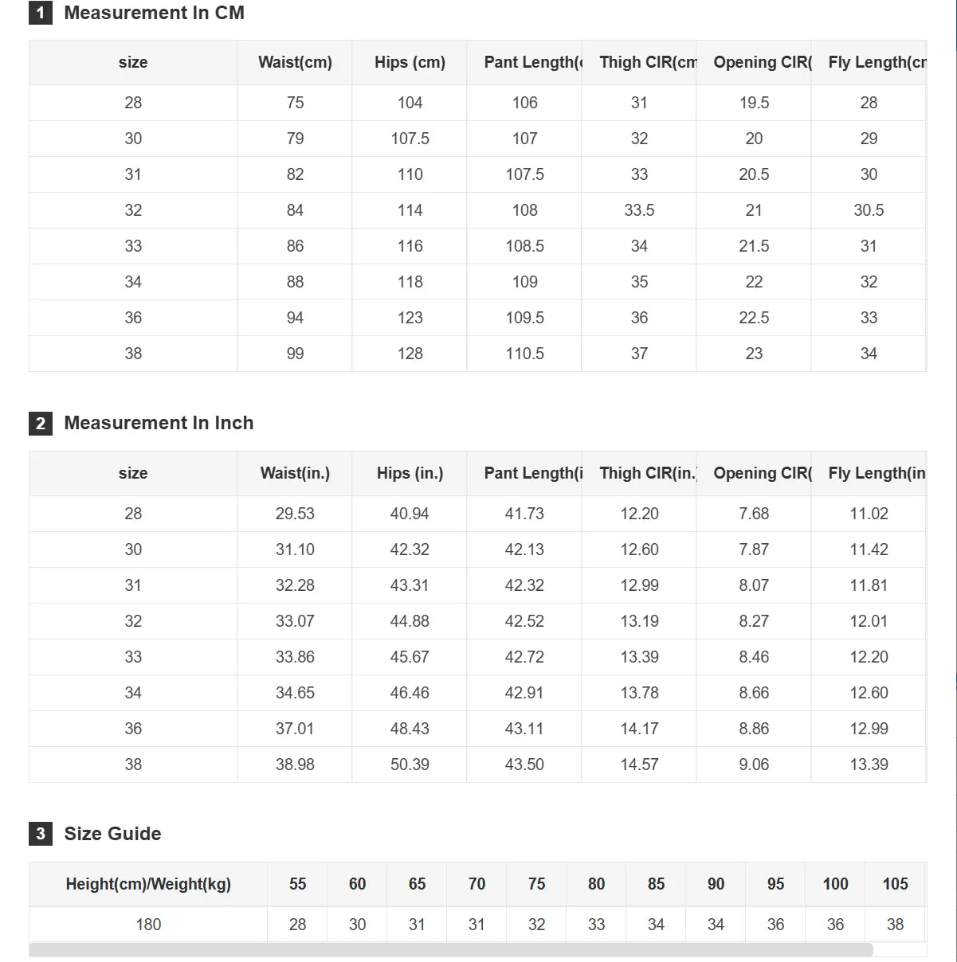Click the Size Guide heading

pos(112,834)
